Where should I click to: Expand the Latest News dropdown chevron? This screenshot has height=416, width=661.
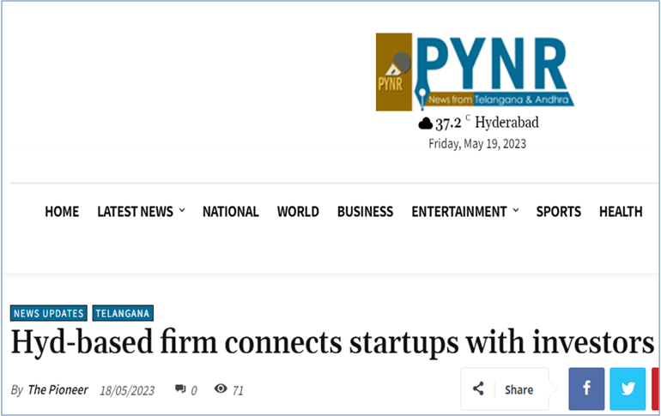click(182, 209)
